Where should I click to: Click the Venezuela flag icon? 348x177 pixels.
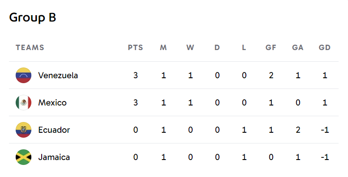point(24,76)
